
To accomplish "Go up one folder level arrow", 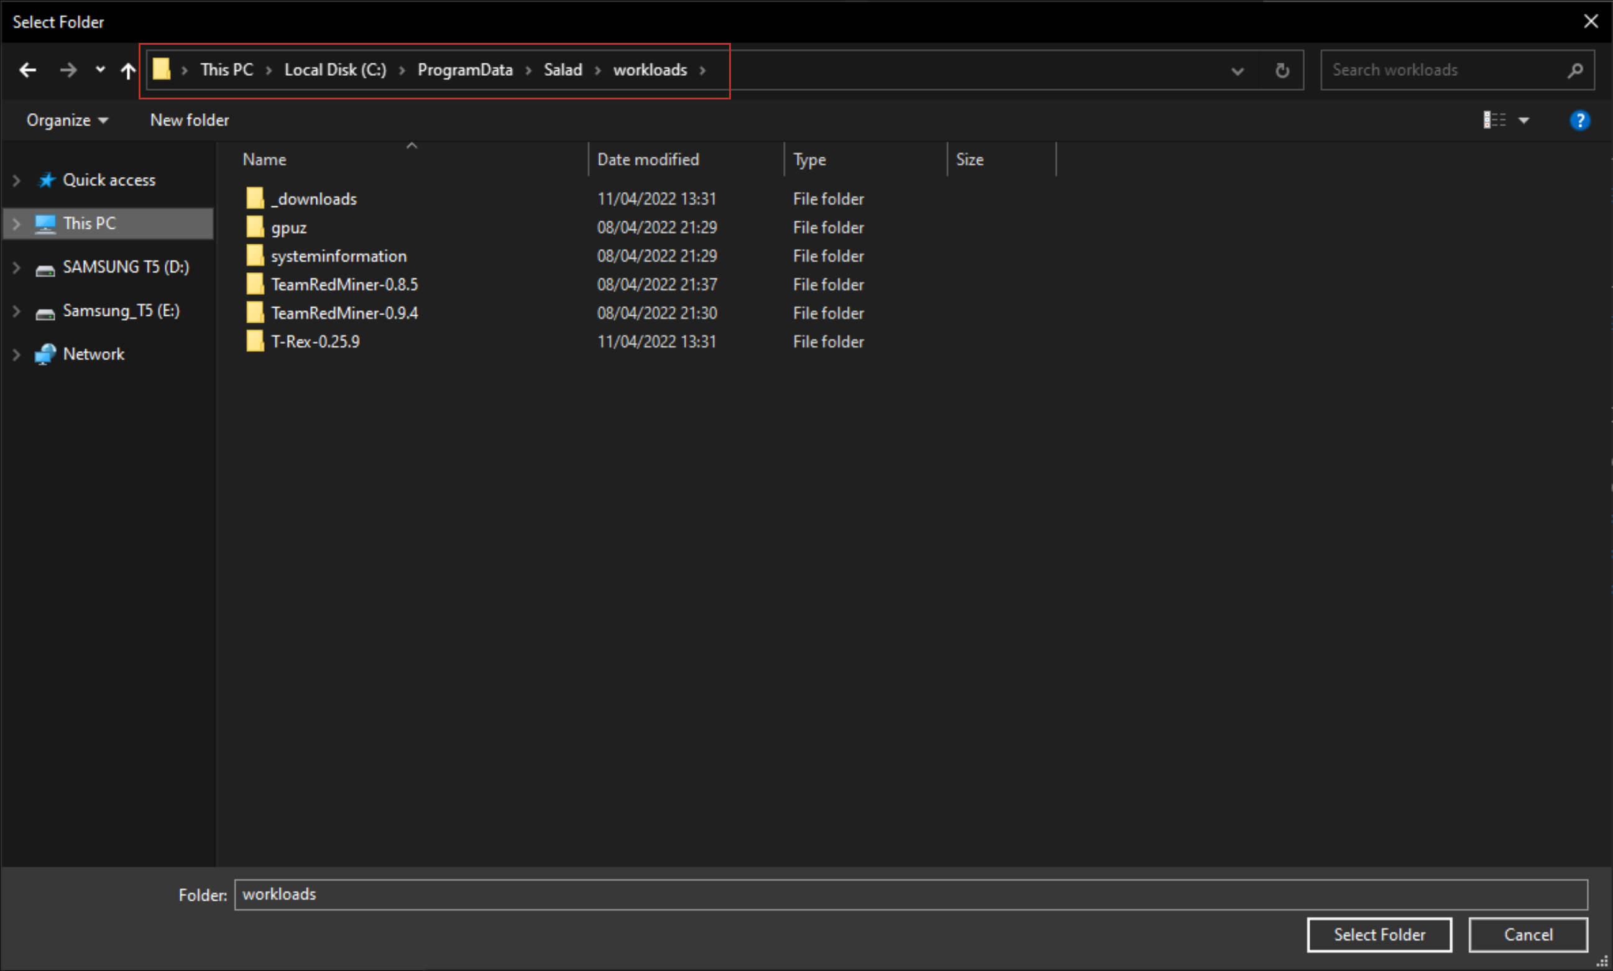I will point(127,70).
